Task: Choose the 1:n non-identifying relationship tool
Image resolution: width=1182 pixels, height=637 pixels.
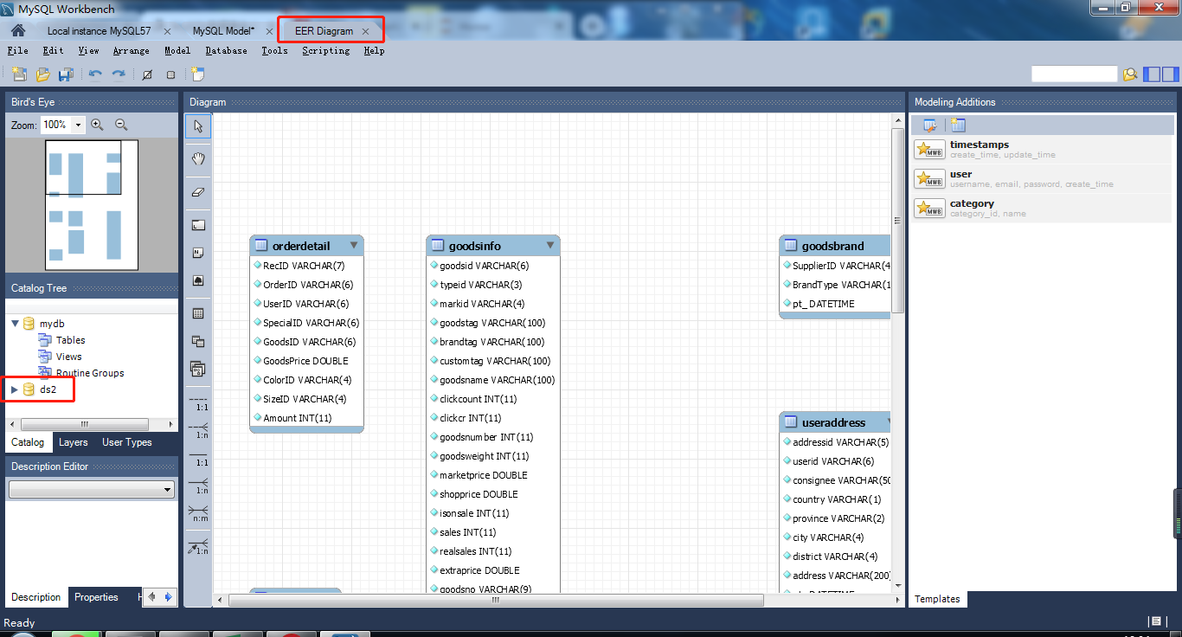Action: (x=198, y=430)
